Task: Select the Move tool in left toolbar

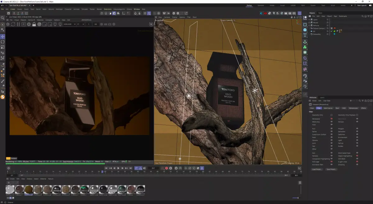Action: (2, 36)
